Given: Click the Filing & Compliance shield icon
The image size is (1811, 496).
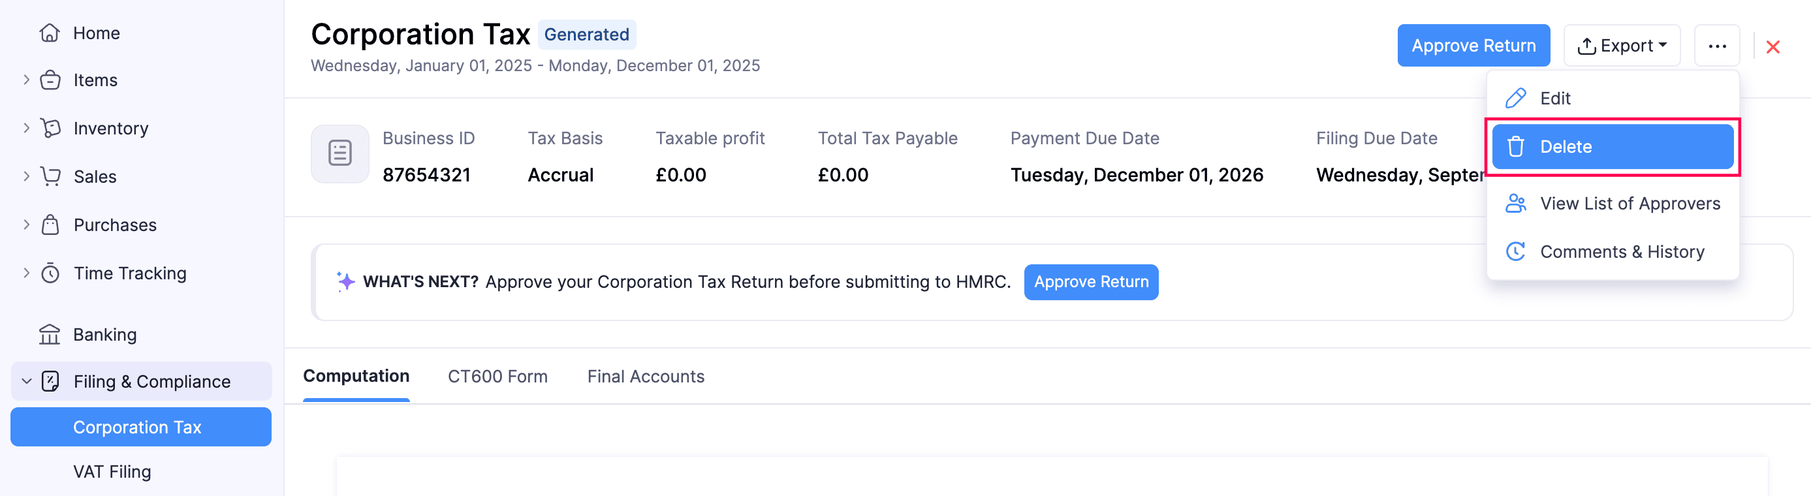Looking at the screenshot, I should point(49,382).
